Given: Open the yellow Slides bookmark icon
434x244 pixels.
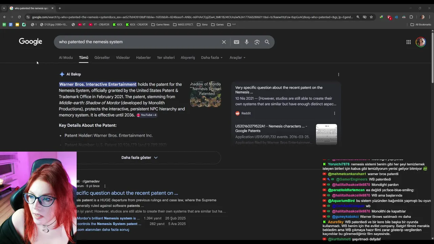Looking at the screenshot, I should click(x=17, y=24).
